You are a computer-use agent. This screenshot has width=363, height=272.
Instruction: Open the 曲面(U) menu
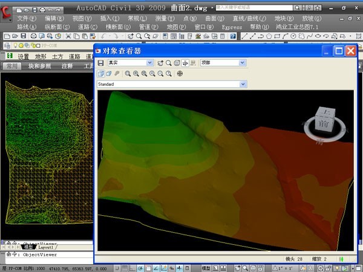pos(216,19)
